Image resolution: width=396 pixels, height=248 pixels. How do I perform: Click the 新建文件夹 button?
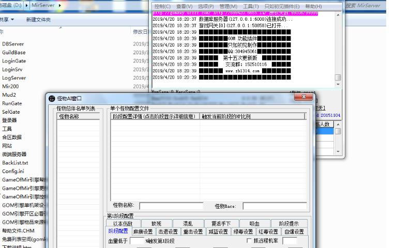coord(38,19)
